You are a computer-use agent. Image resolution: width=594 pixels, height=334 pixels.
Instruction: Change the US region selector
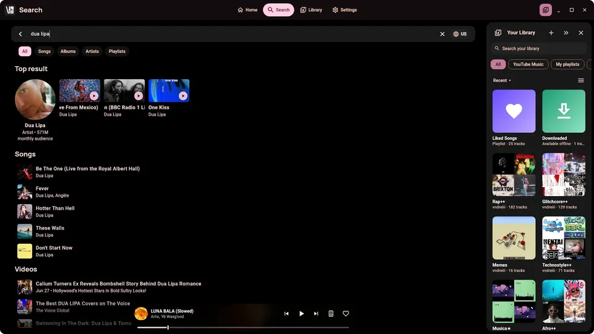click(x=460, y=34)
